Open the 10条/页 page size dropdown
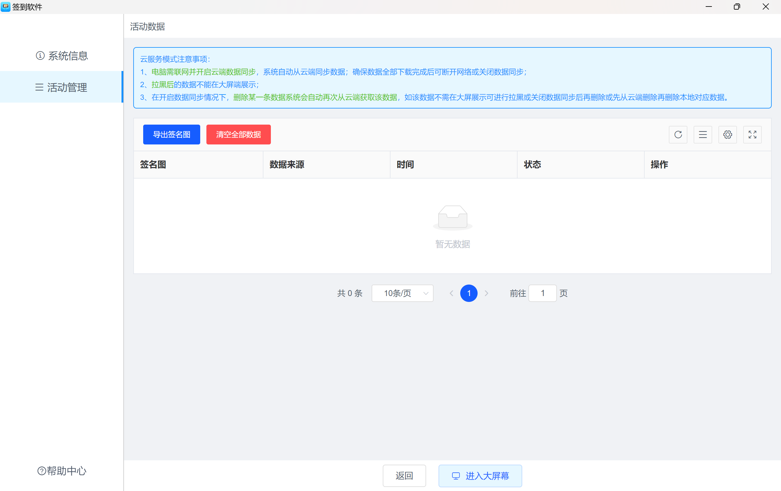Image resolution: width=781 pixels, height=491 pixels. tap(402, 293)
